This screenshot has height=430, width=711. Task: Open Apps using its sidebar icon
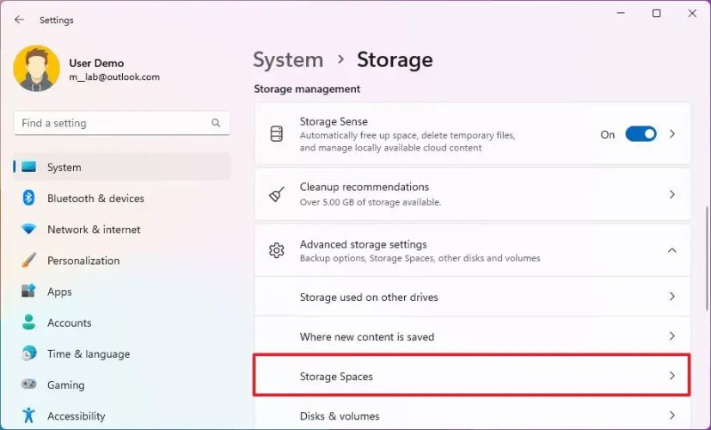[x=29, y=292]
